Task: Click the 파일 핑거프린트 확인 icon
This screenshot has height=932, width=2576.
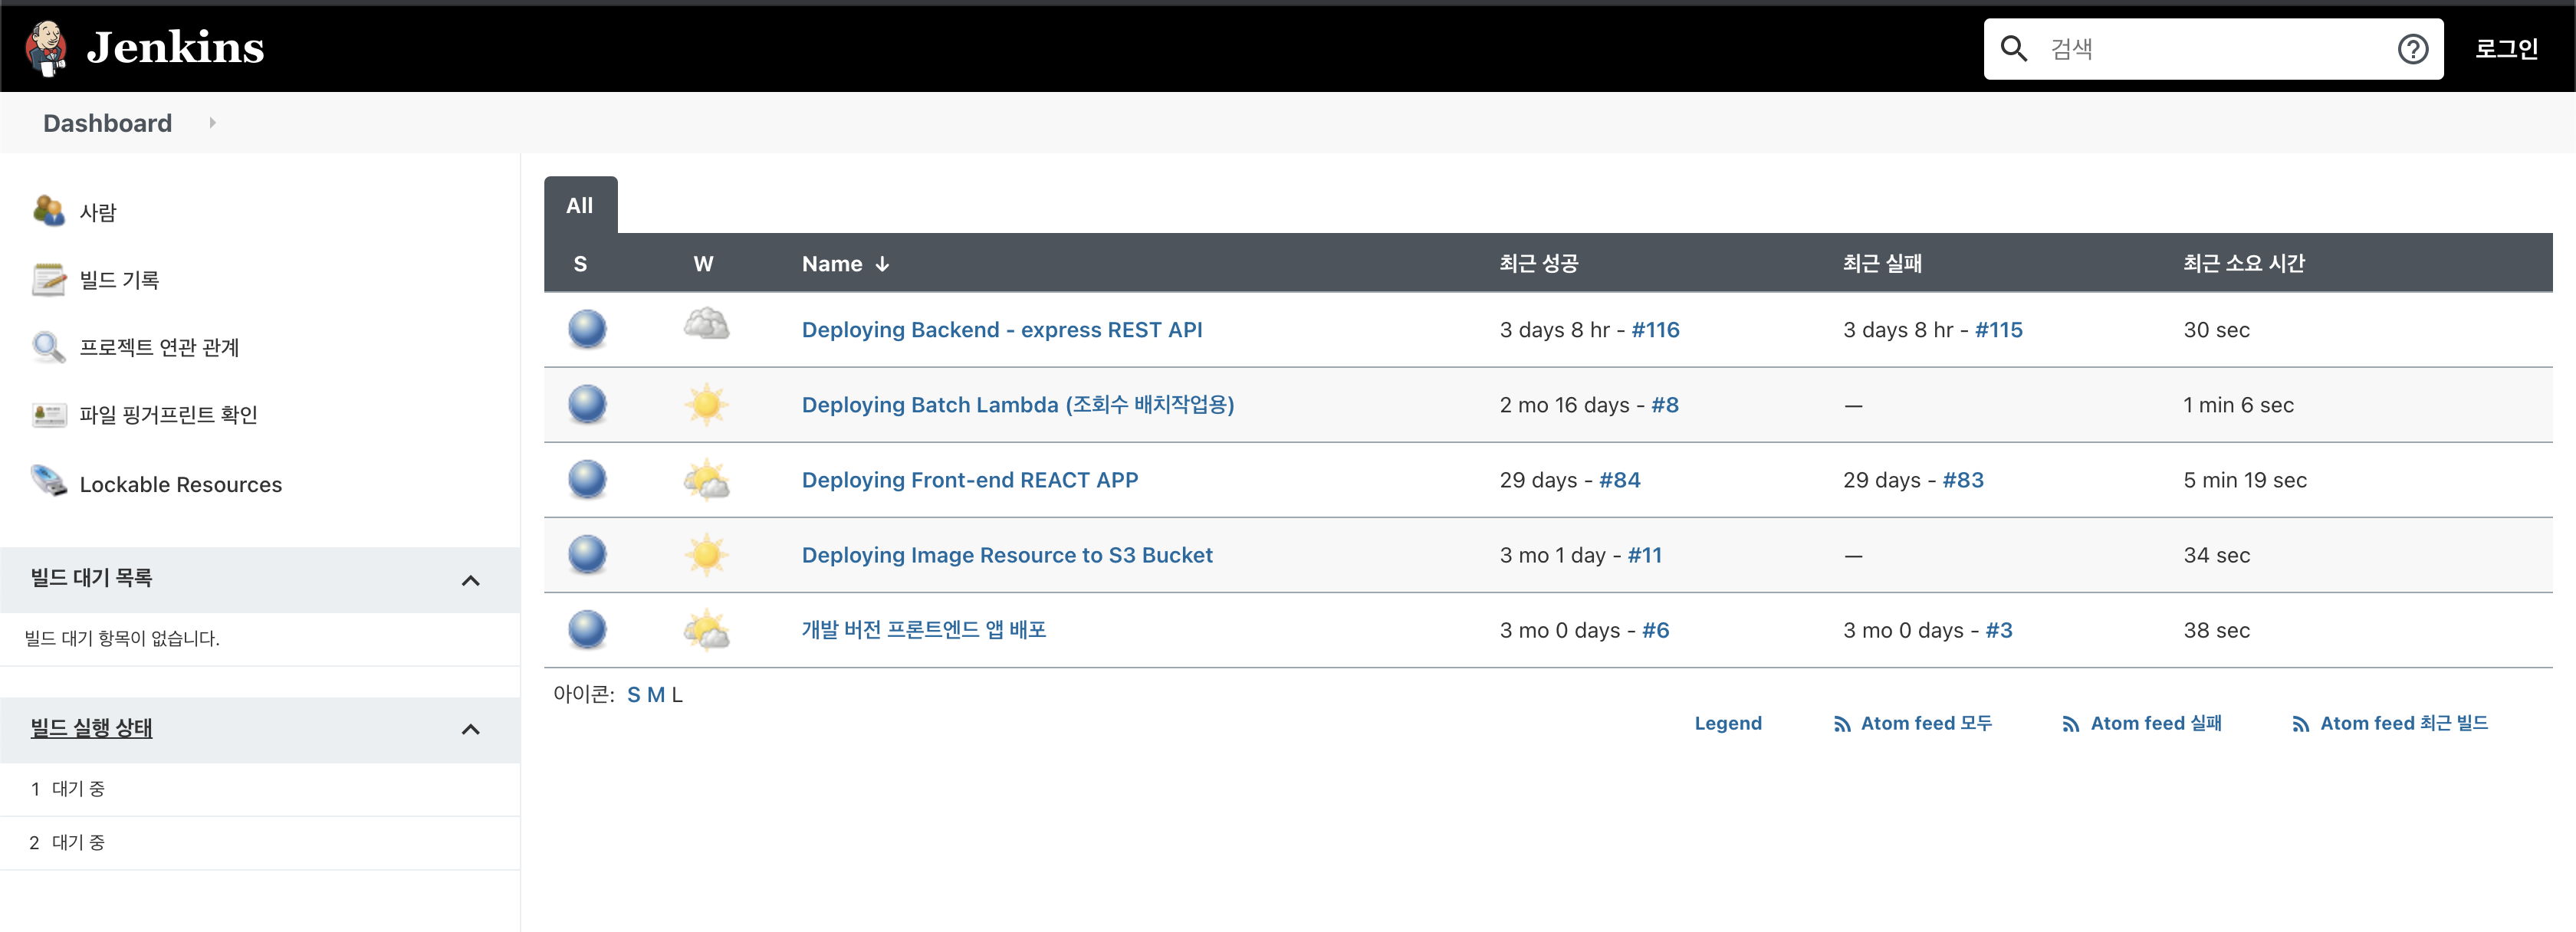Action: [48, 414]
